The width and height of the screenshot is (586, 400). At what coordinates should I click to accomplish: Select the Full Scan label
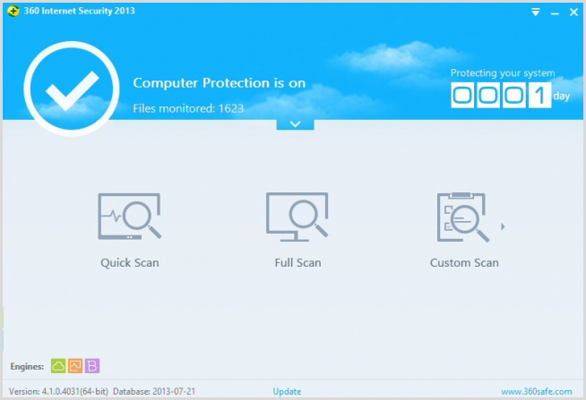tap(297, 263)
